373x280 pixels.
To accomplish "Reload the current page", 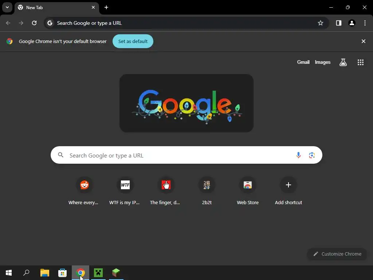I will point(34,23).
